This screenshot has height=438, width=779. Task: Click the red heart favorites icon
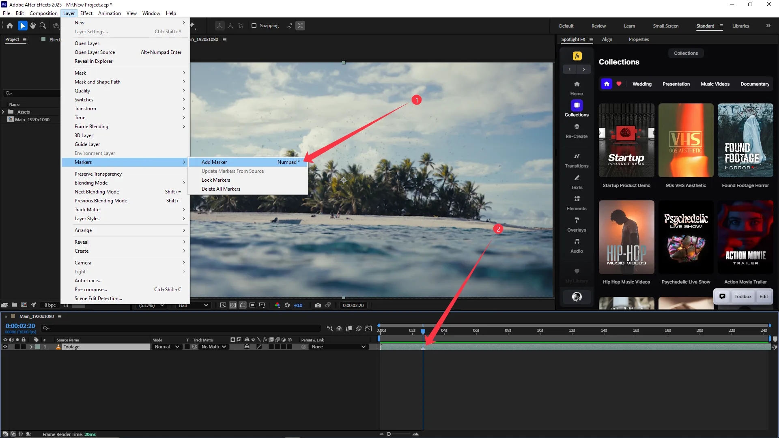pyautogui.click(x=619, y=84)
